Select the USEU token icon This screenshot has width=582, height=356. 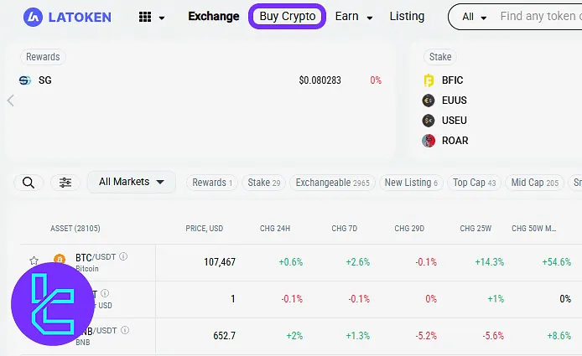tap(429, 120)
